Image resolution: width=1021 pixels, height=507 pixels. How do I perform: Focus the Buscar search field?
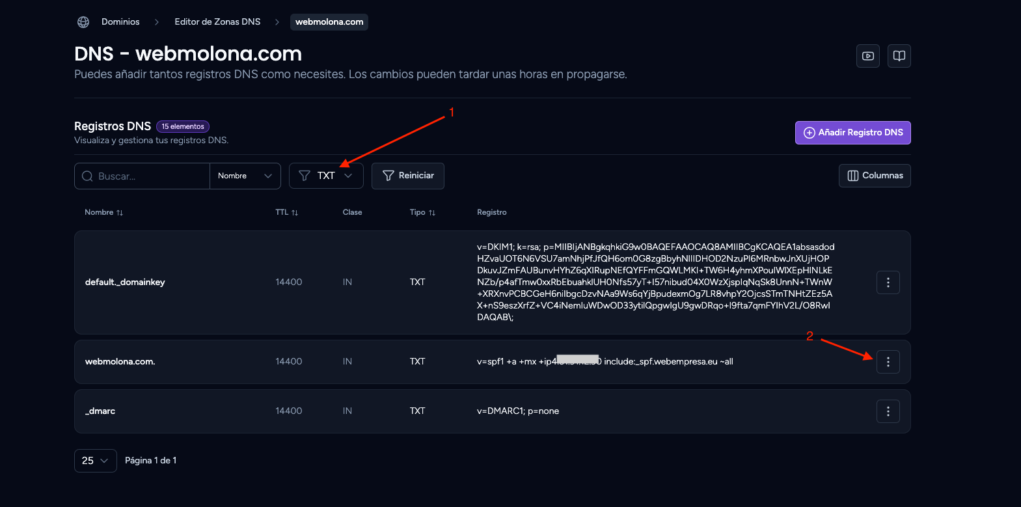click(x=143, y=176)
